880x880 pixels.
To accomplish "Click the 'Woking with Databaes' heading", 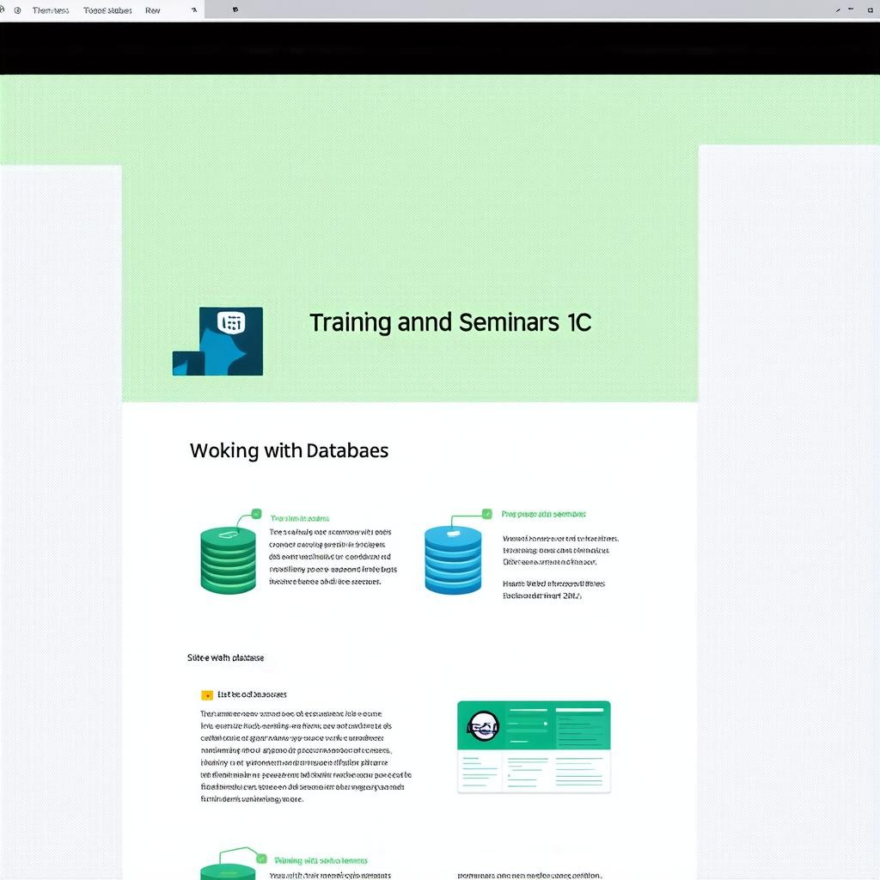I will (x=289, y=450).
